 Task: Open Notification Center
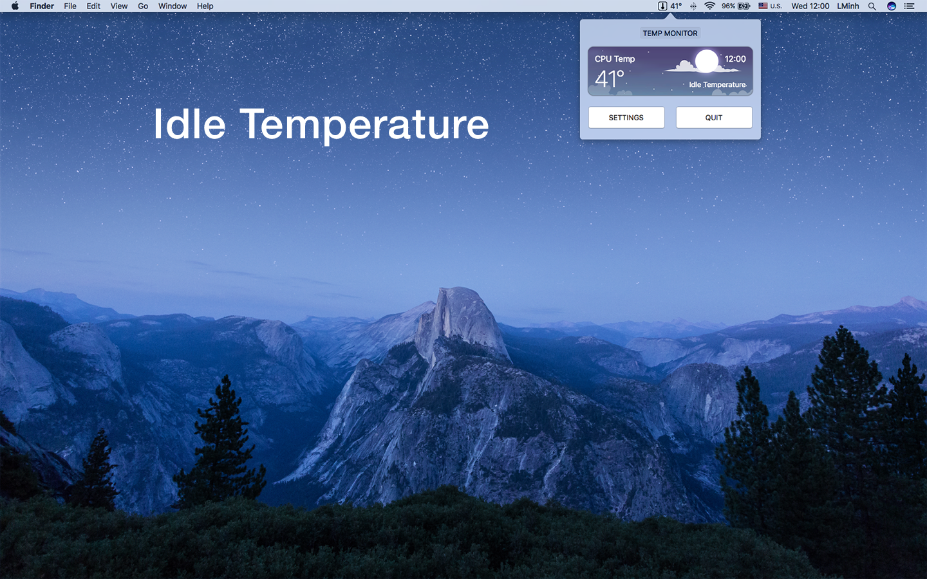pos(909,6)
